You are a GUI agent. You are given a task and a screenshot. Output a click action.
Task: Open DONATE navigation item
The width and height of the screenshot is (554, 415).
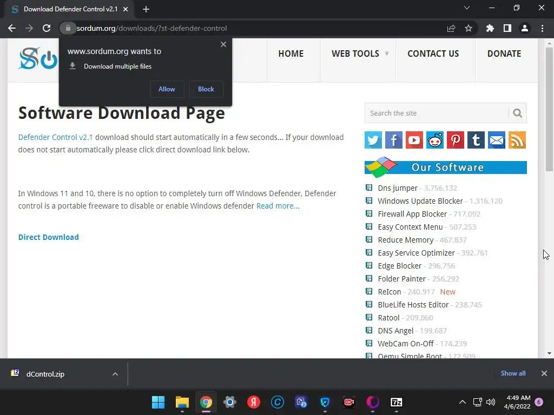(504, 53)
